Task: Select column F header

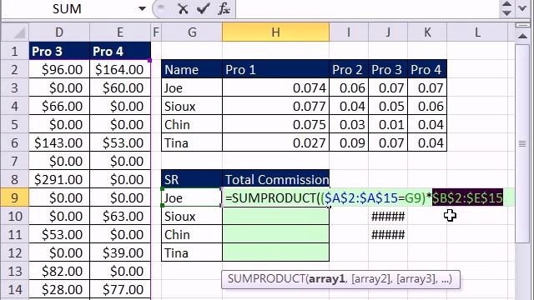Action: [x=156, y=32]
